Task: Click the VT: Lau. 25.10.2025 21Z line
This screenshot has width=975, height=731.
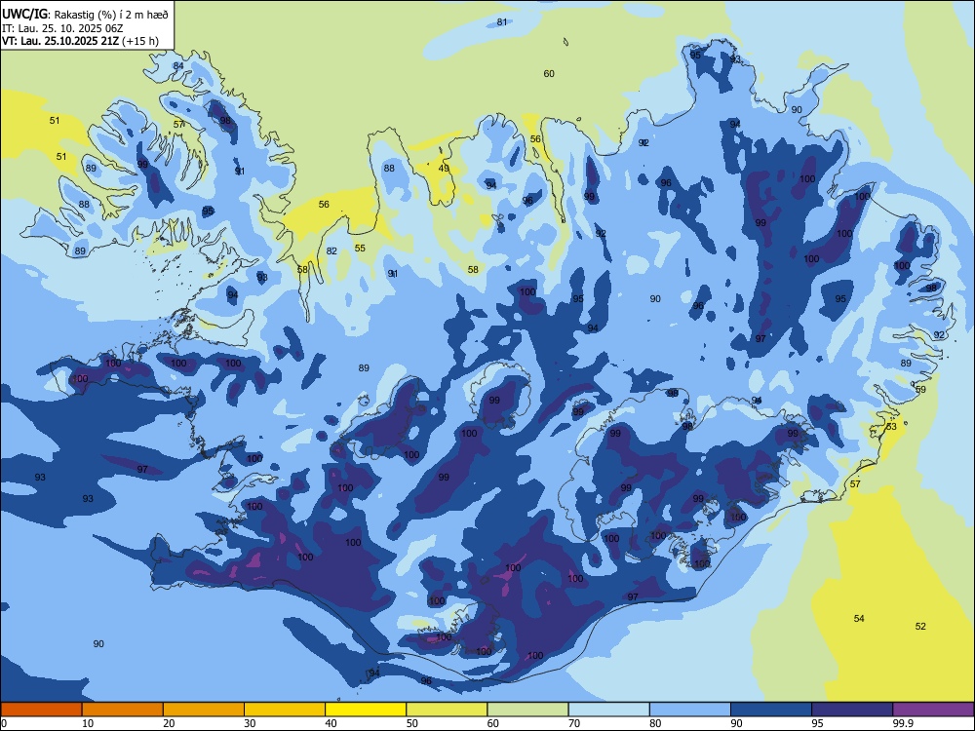Action: click(80, 41)
